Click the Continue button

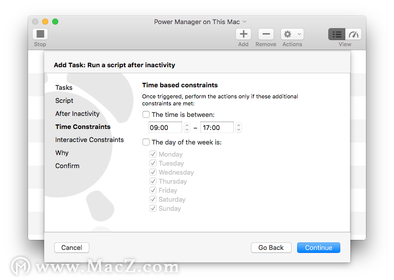[x=319, y=247]
